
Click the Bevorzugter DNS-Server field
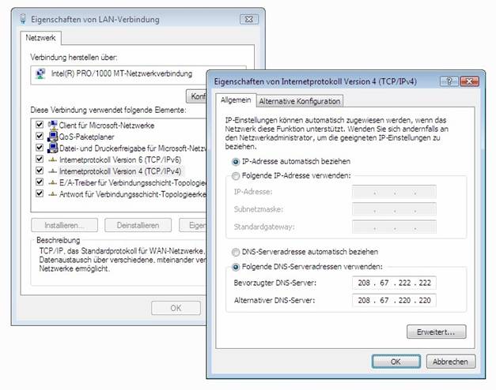pyautogui.click(x=393, y=283)
